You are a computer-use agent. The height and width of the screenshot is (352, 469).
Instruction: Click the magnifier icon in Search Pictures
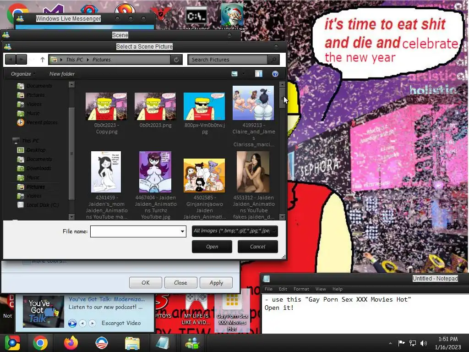[273, 60]
